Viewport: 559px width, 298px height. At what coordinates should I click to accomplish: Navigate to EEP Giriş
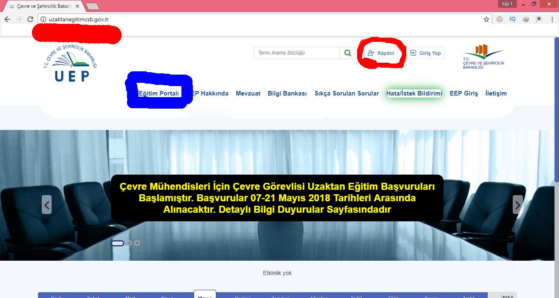[x=464, y=93]
